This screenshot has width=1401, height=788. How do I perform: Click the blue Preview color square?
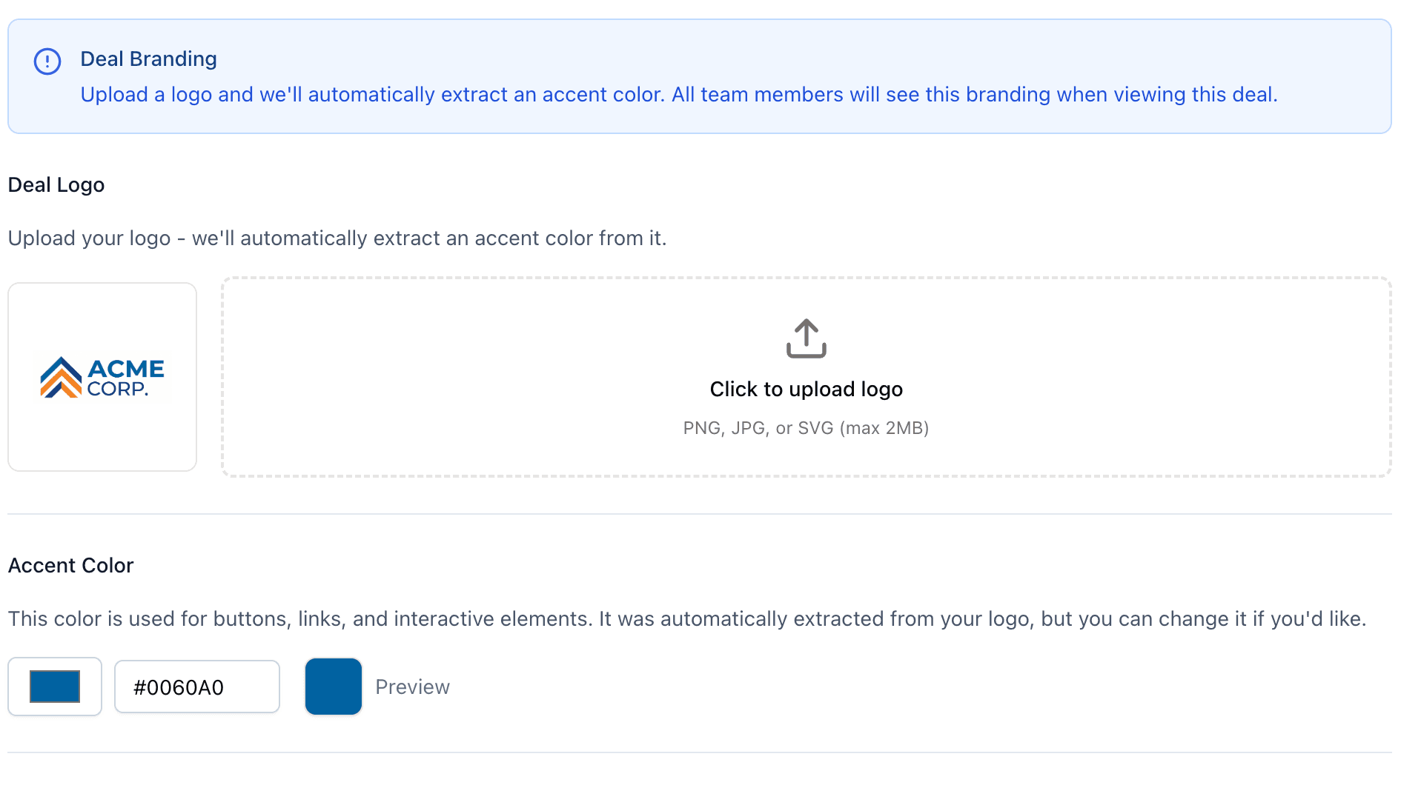tap(333, 687)
